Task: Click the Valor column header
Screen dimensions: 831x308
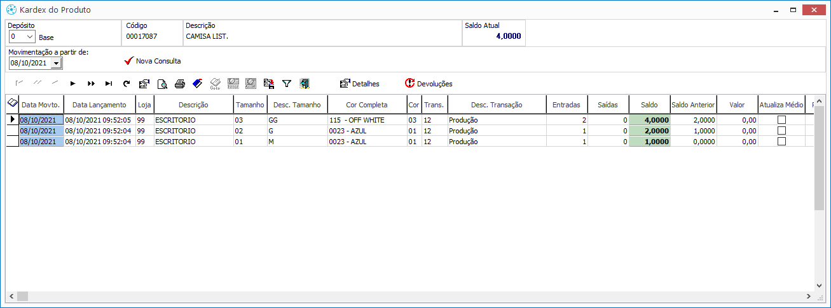Action: pos(737,105)
